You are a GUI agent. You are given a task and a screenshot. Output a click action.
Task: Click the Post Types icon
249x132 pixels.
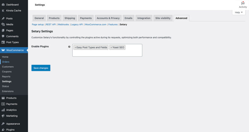pos(3,42)
